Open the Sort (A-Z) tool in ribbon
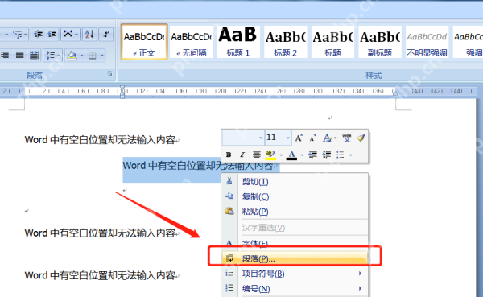This screenshot has width=483, height=297. pyautogui.click(x=89, y=34)
